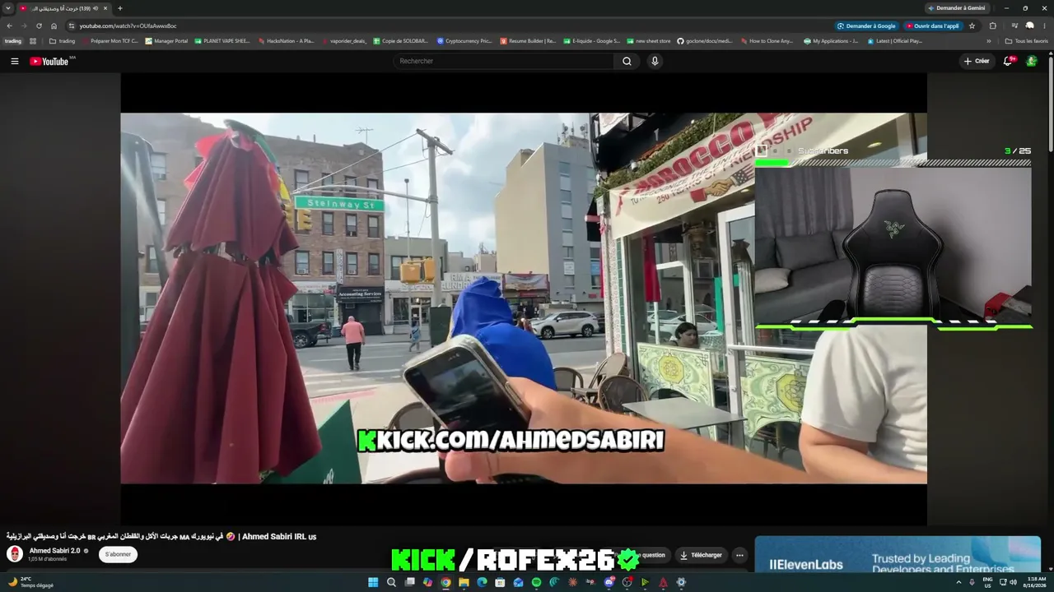
Task: Open the HacksNation bookmark
Action: [287, 40]
